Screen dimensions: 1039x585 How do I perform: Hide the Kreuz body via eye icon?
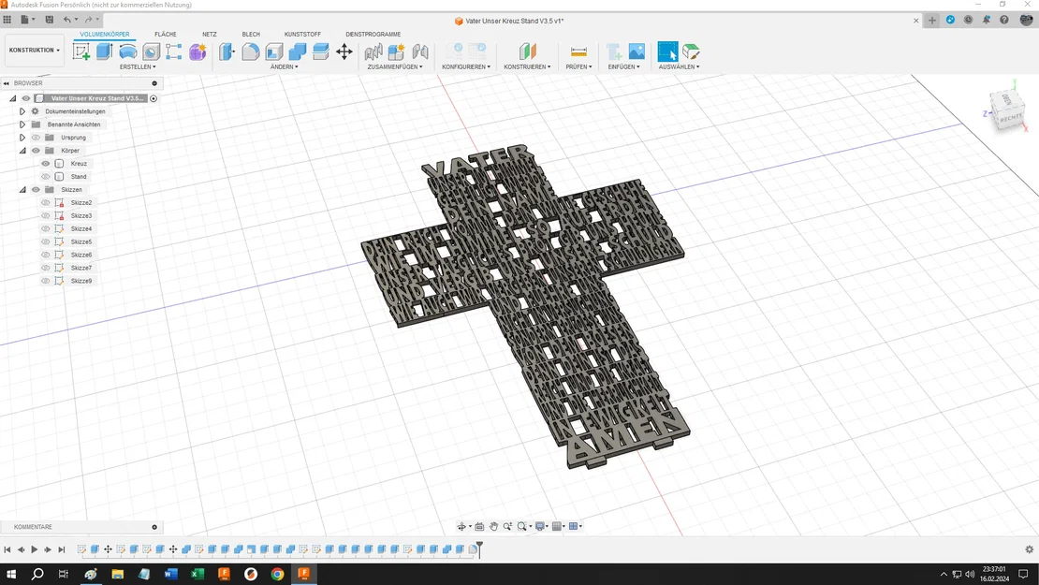tap(45, 164)
